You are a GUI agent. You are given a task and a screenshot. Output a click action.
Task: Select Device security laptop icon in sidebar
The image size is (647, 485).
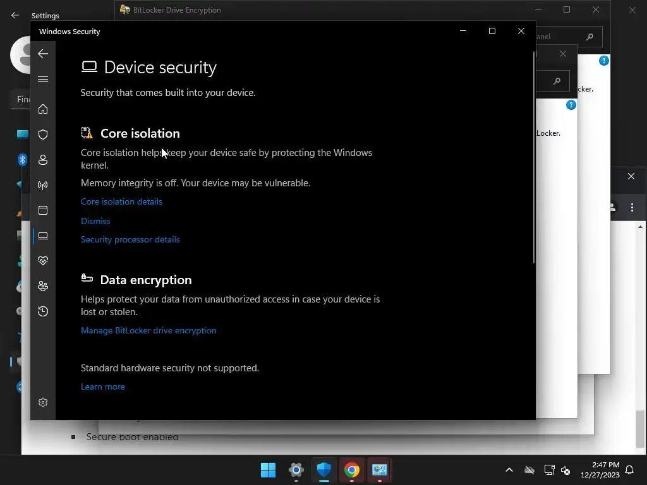pos(43,236)
